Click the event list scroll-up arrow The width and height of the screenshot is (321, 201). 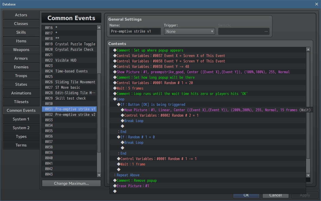pyautogui.click(x=99, y=27)
